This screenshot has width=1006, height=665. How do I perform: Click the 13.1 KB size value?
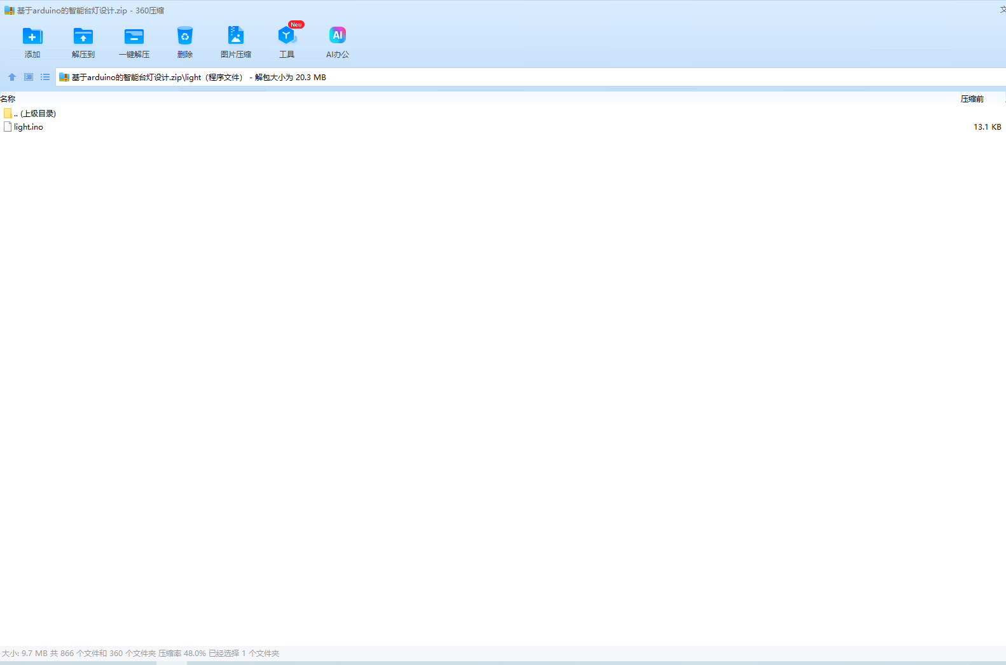pyautogui.click(x=987, y=127)
